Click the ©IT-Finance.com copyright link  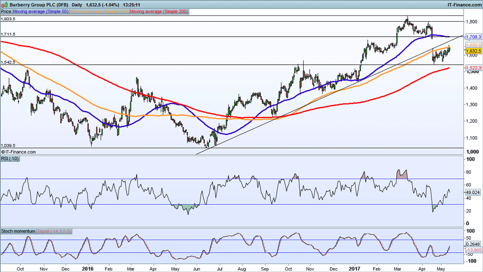18,152
